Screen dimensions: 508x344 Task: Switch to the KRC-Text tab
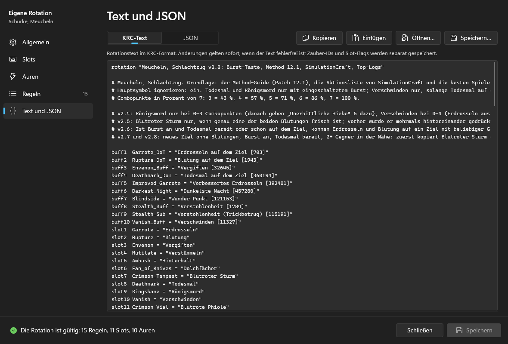(135, 38)
